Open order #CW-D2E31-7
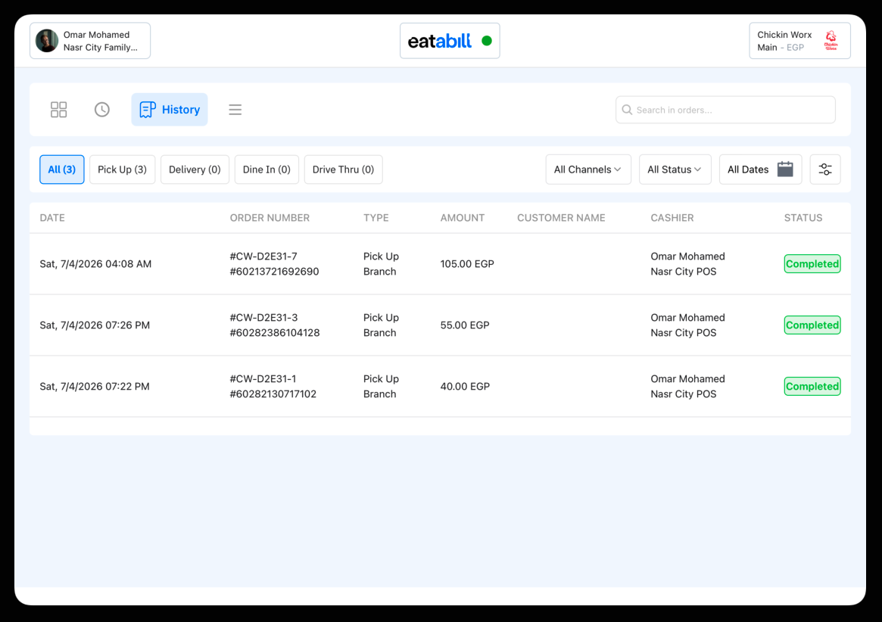882x622 pixels. (440, 264)
